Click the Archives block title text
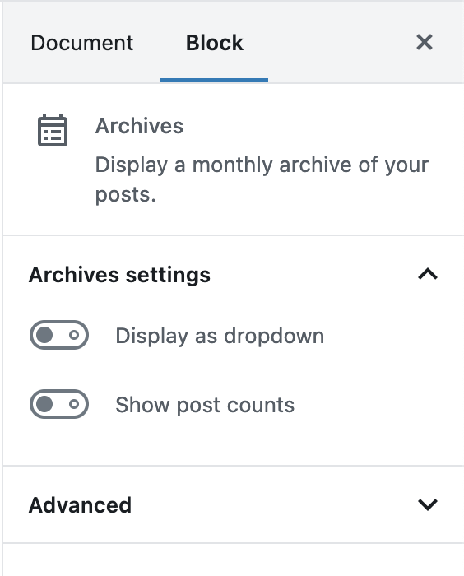Image resolution: width=464 pixels, height=576 pixels. [x=139, y=126]
